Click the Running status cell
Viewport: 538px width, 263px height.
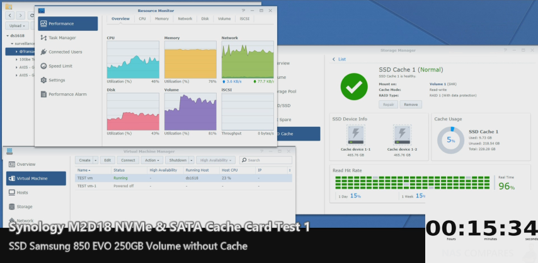pos(120,178)
